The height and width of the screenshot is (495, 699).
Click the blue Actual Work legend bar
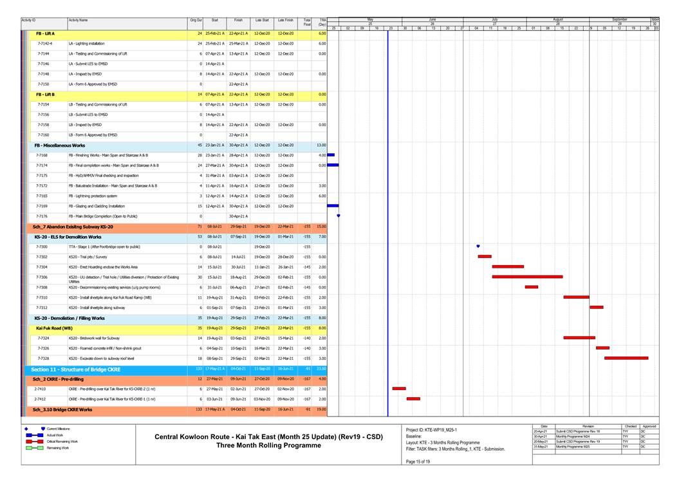[x=35, y=434]
